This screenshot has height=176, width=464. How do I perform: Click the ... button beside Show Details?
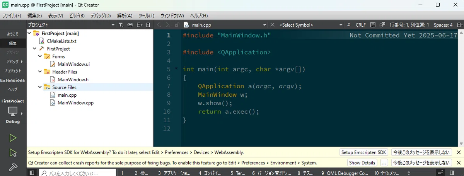(x=384, y=163)
